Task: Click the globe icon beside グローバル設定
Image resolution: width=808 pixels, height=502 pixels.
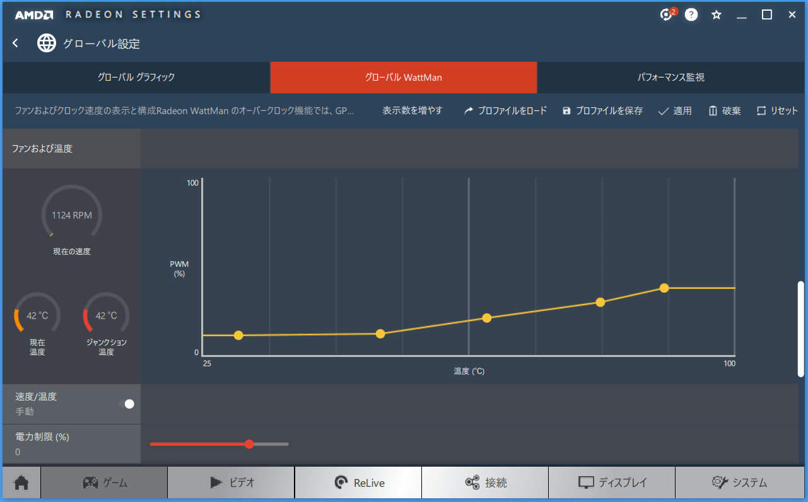Action: (47, 43)
